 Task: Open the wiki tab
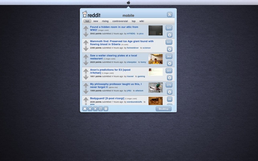pyautogui.click(x=142, y=21)
